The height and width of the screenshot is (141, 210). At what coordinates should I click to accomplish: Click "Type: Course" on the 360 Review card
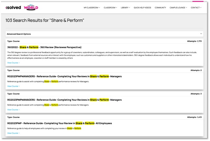(14, 41)
